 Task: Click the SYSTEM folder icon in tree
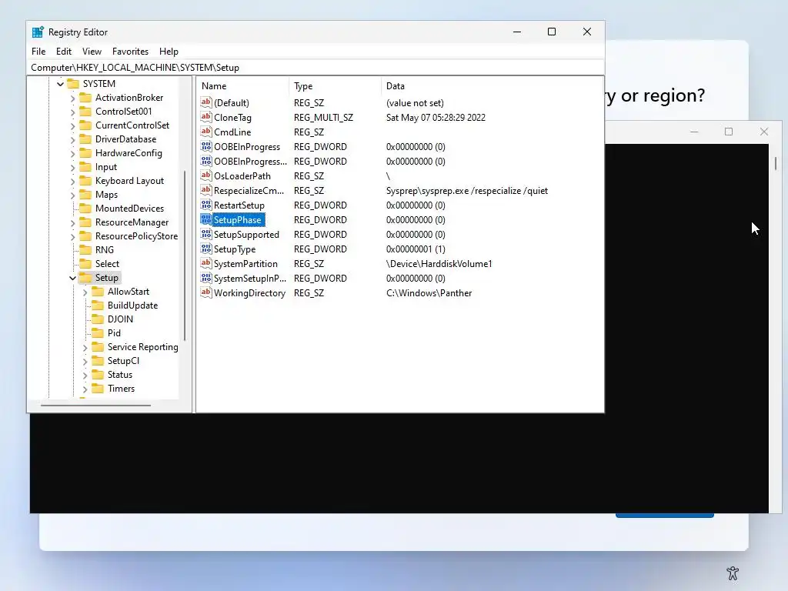(x=73, y=83)
